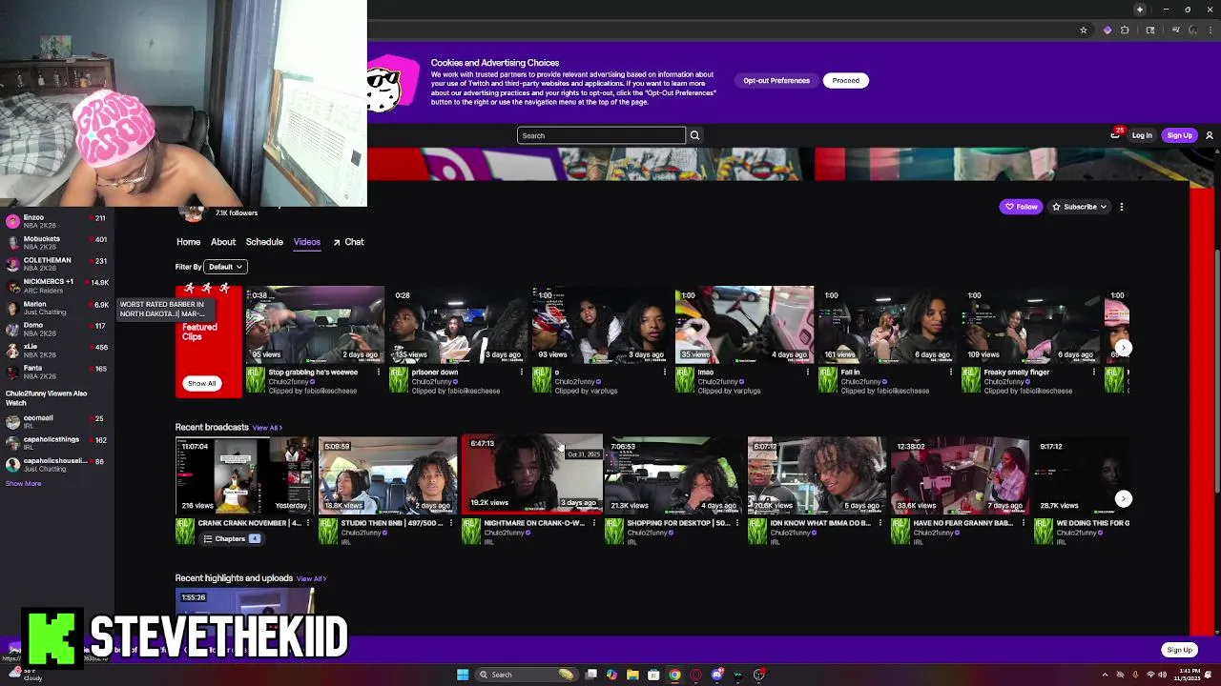The width and height of the screenshot is (1221, 686).
Task: Open COLETHEMAN channel in the sidebar
Action: [56, 264]
